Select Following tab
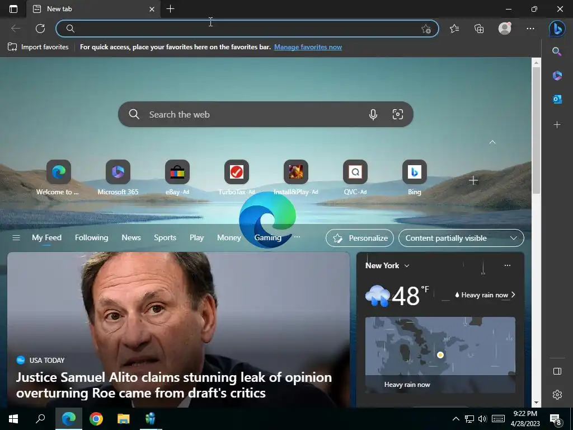The image size is (573, 430). [91, 237]
